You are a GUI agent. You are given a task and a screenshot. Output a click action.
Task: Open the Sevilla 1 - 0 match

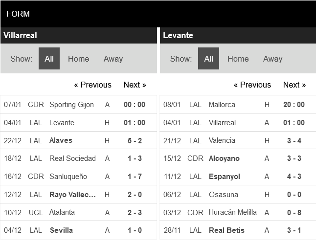click(x=78, y=230)
